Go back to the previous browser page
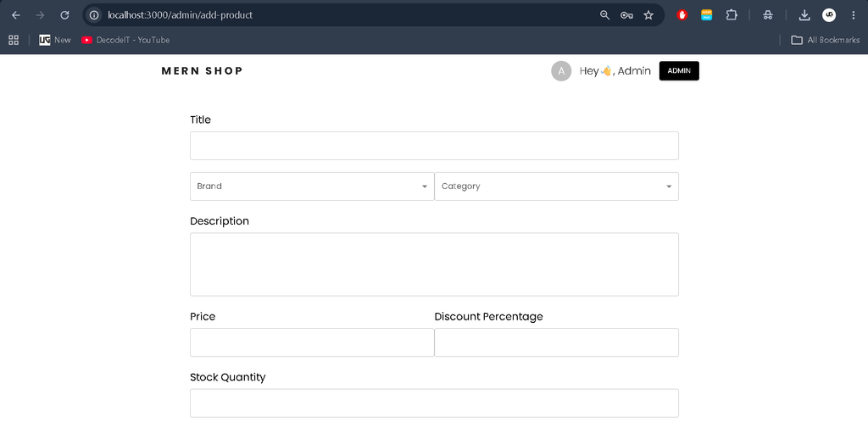Image resolution: width=868 pixels, height=428 pixels. pyautogui.click(x=15, y=15)
